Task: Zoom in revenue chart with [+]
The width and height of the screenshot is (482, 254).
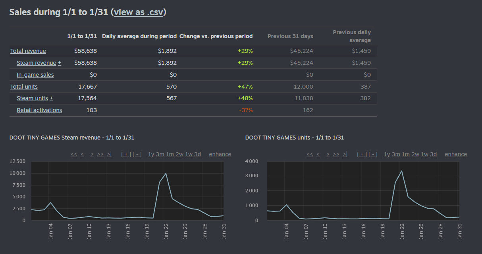Action: [126, 155]
